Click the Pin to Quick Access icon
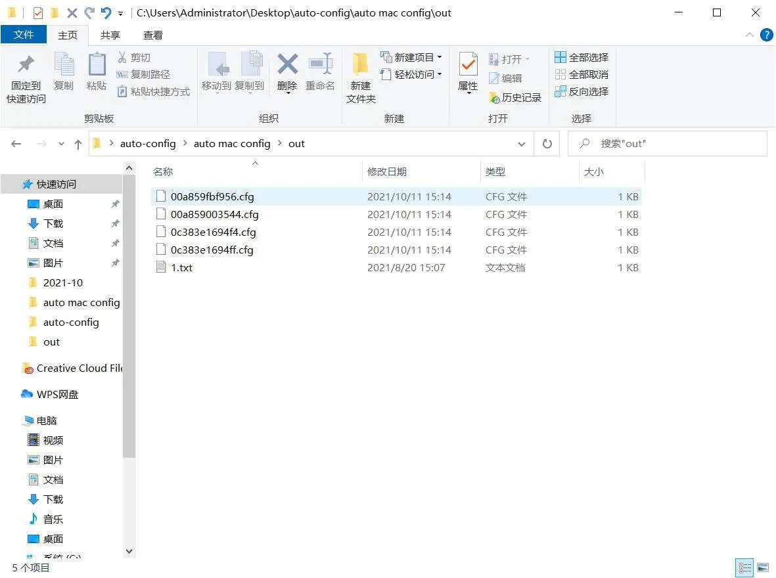Image resolution: width=776 pixels, height=578 pixels. tap(26, 66)
